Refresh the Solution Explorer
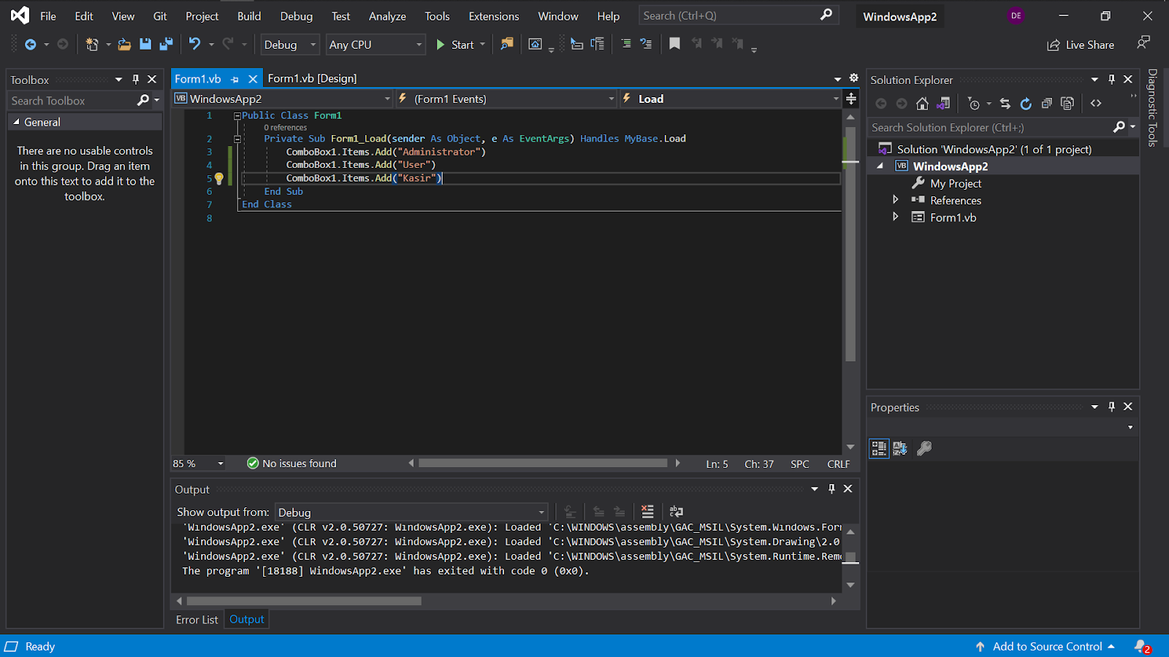Screen dimensions: 1169x657 coord(1026,104)
